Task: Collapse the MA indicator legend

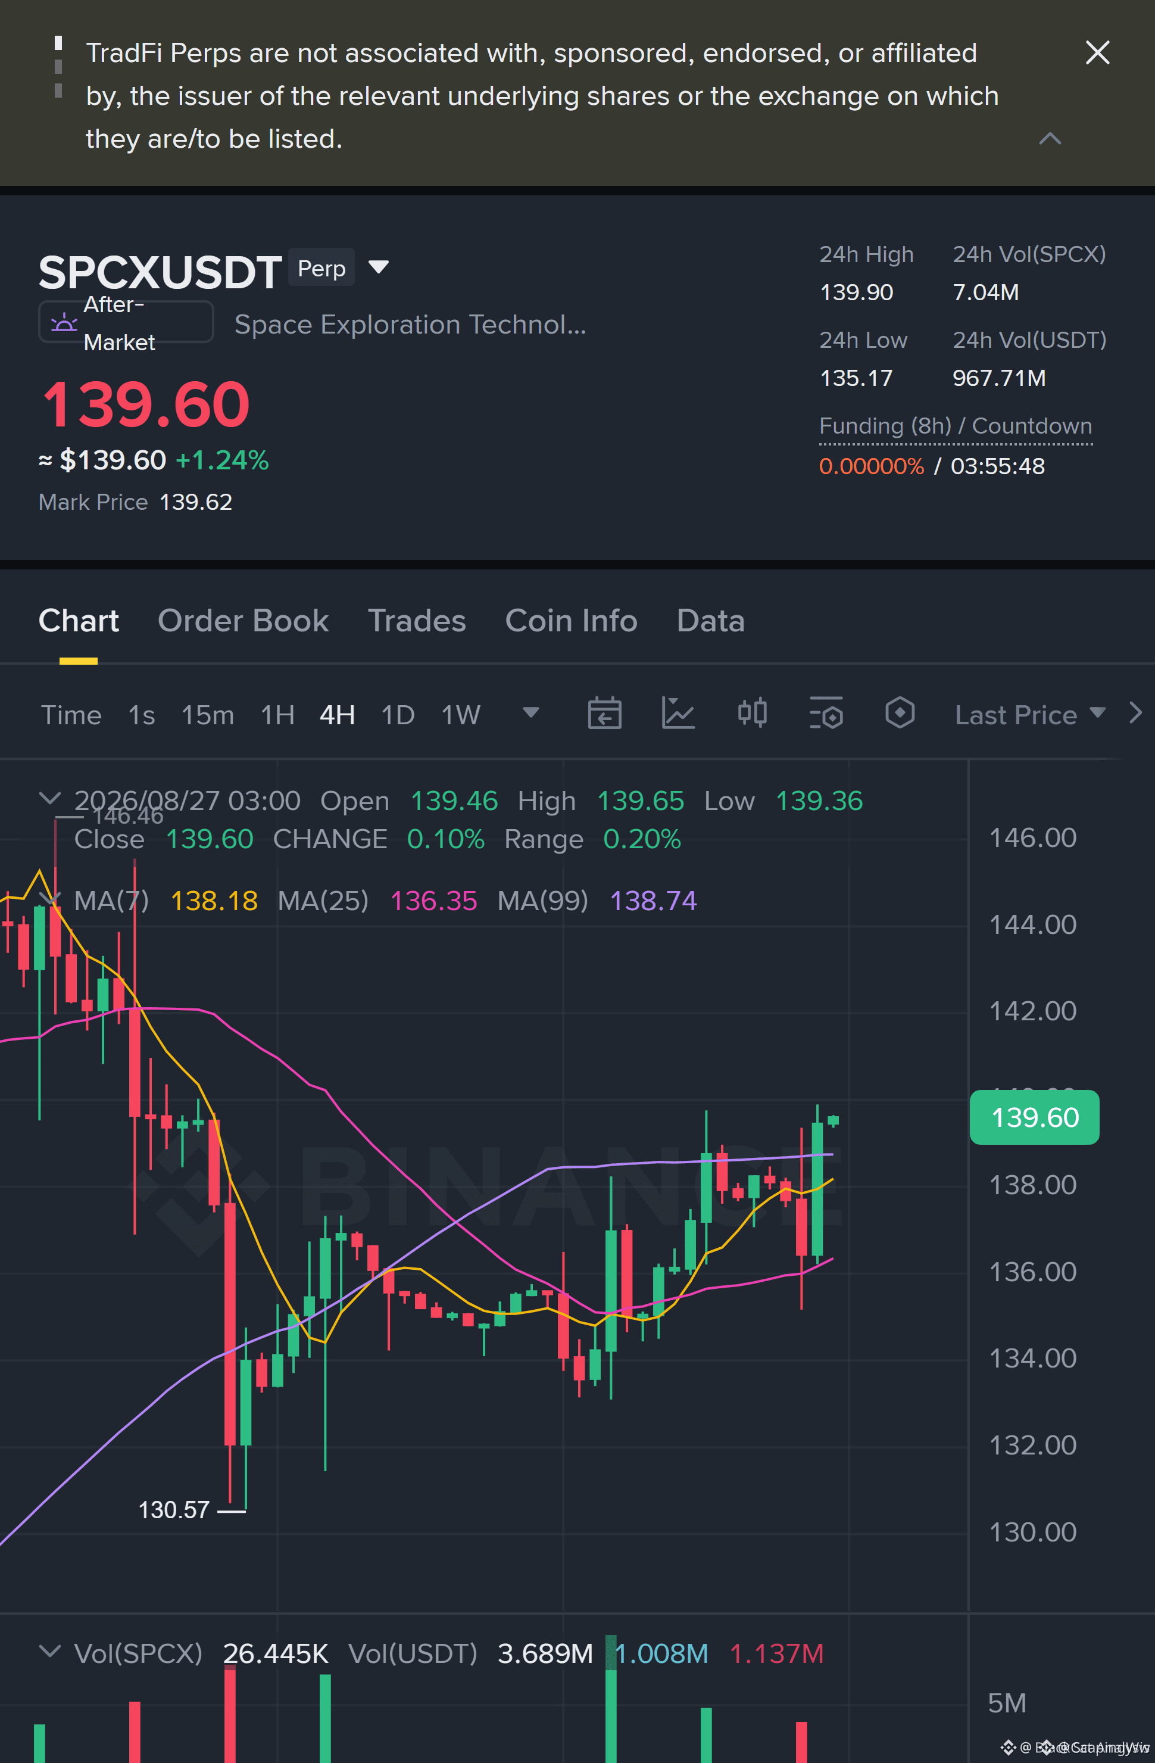Action: [x=49, y=899]
